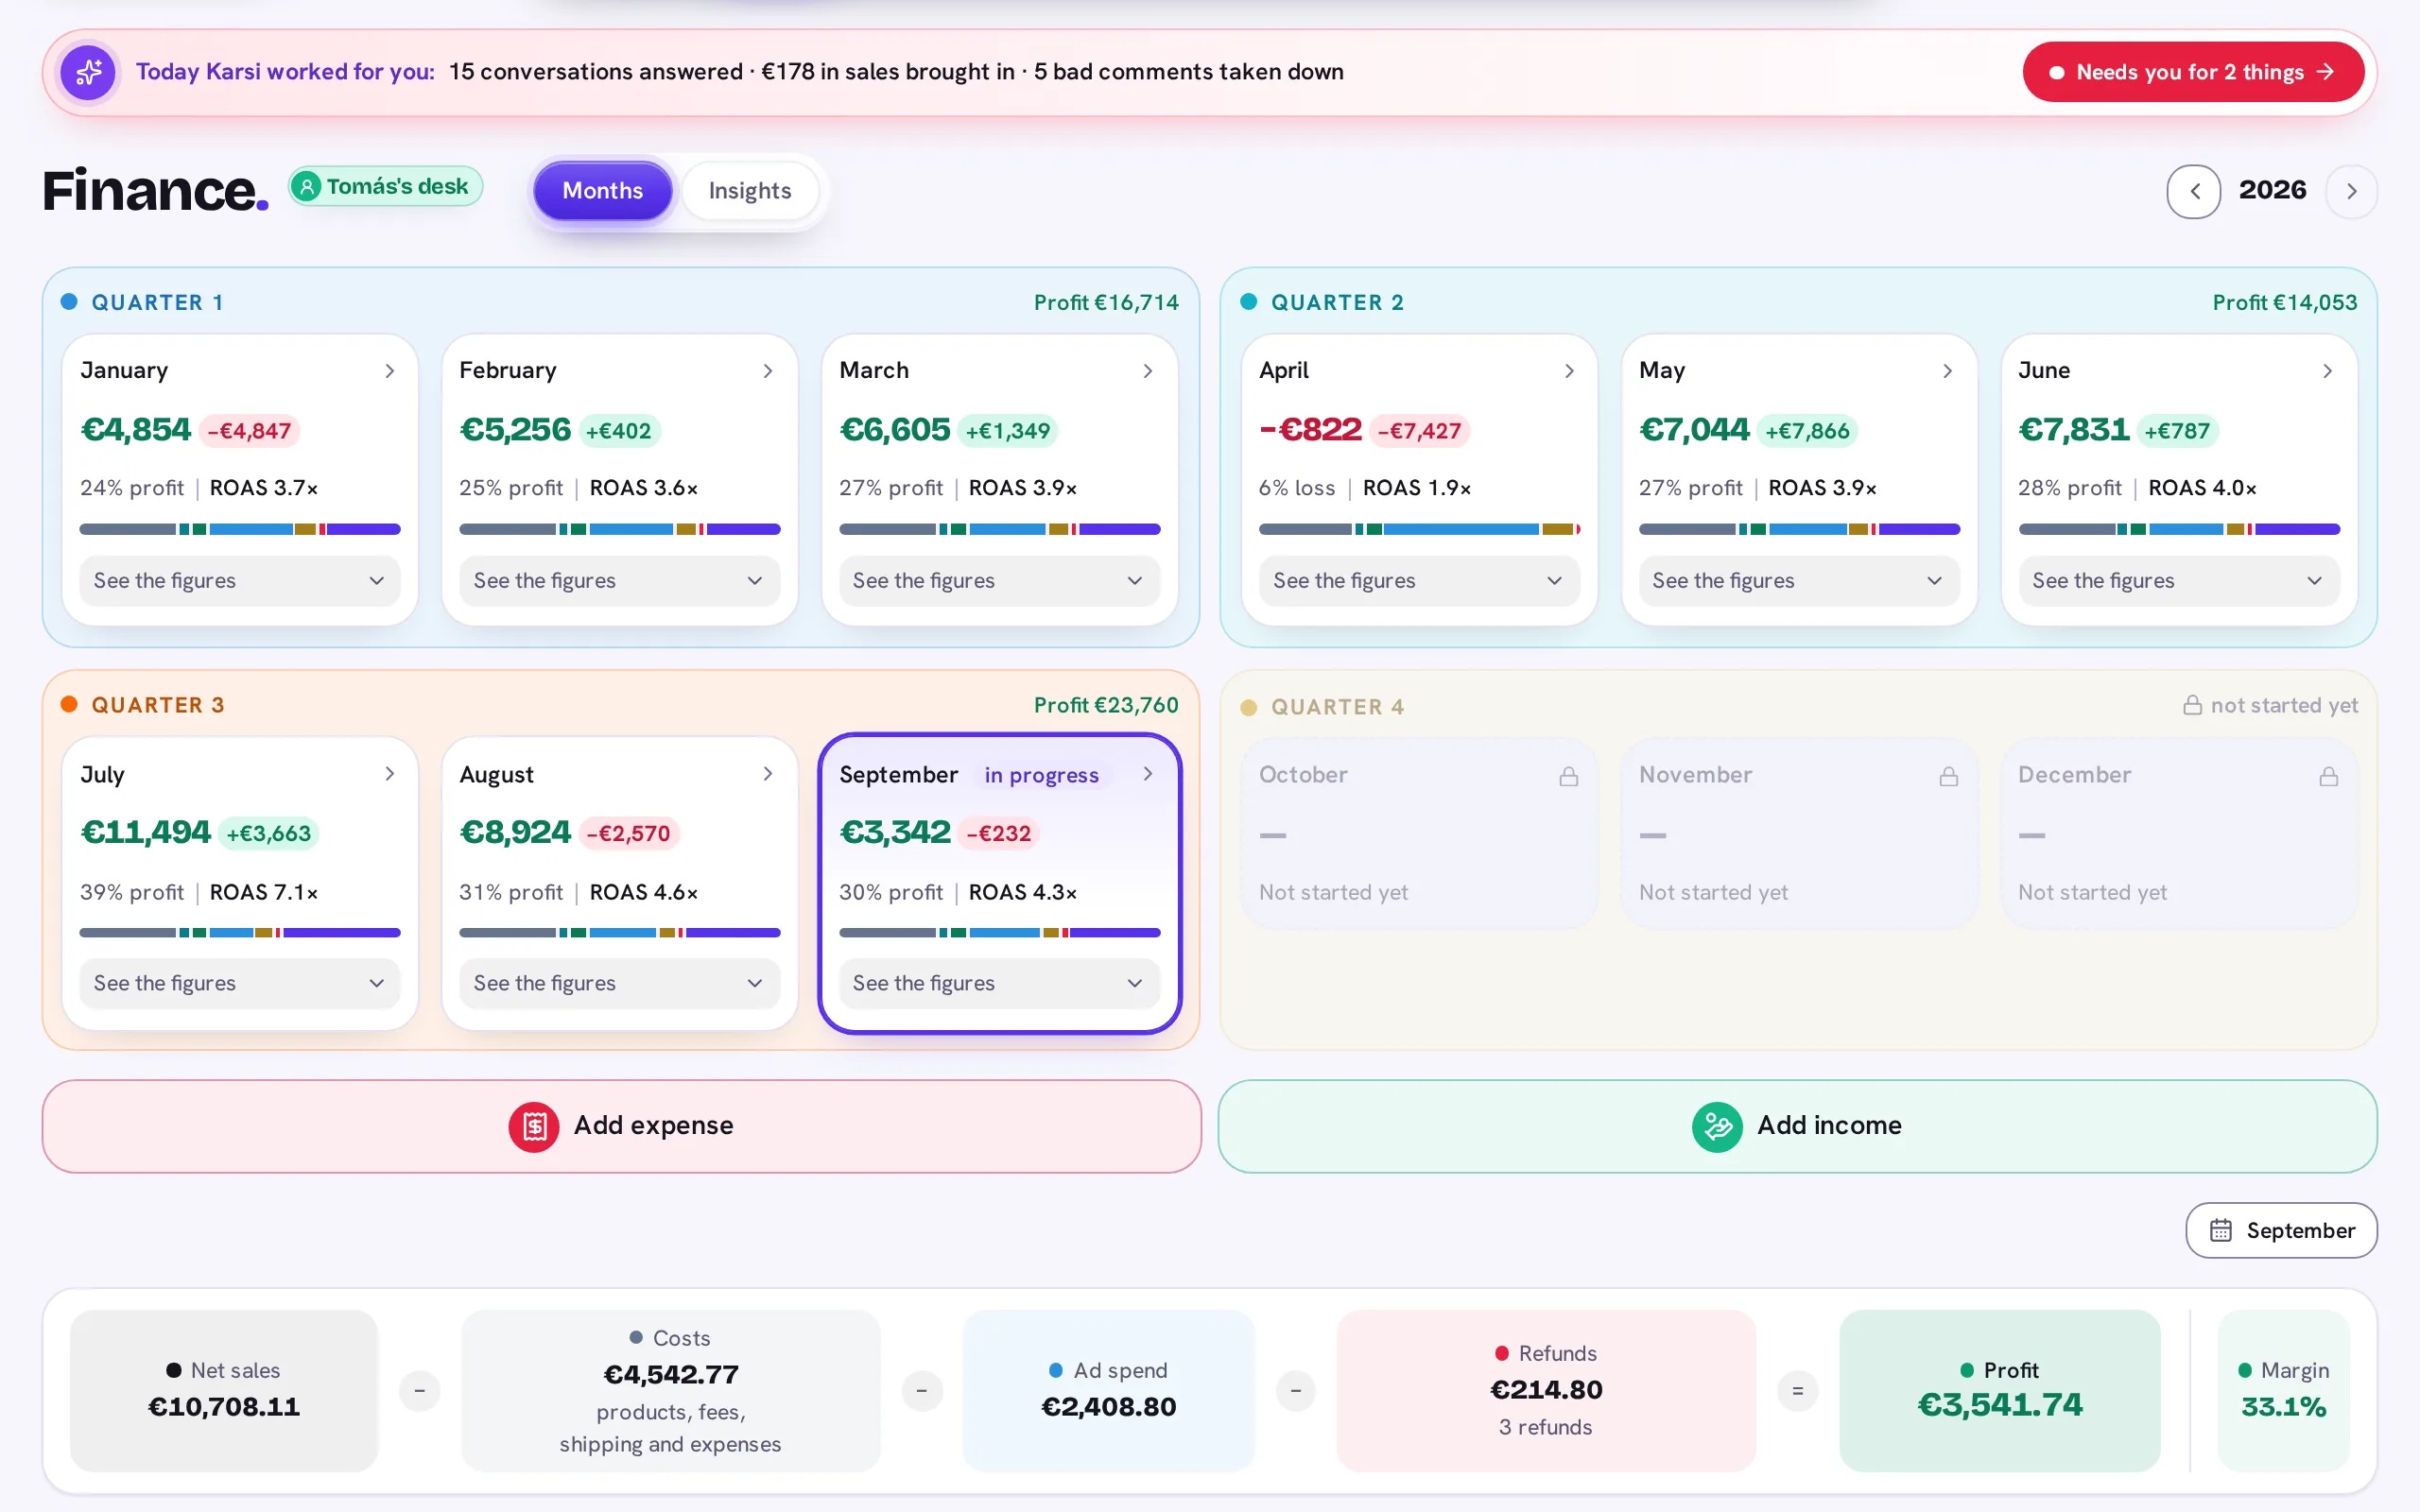Switch to the Insights tab

pyautogui.click(x=750, y=191)
